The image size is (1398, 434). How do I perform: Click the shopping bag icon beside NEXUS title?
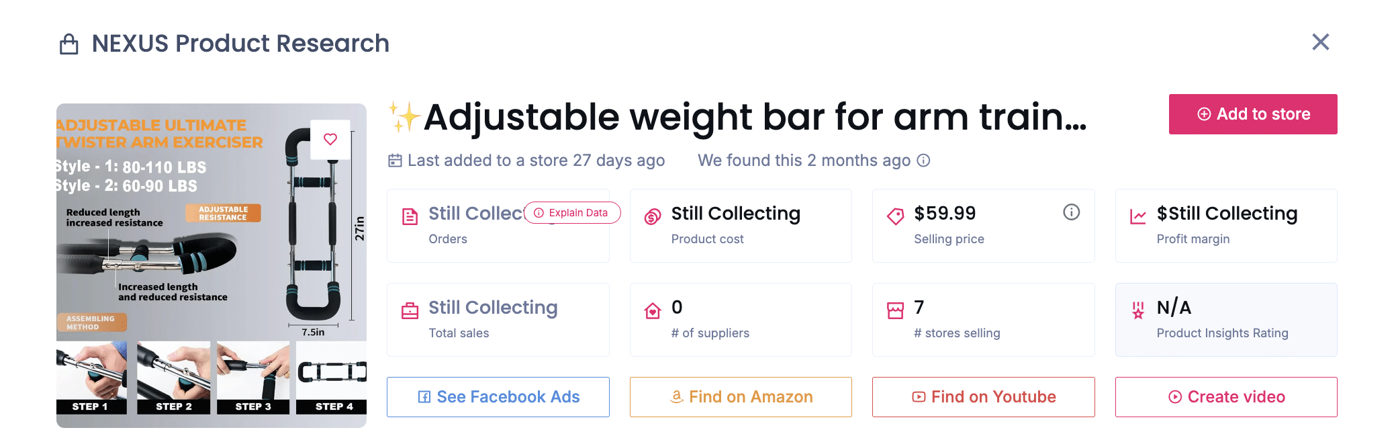click(x=69, y=44)
